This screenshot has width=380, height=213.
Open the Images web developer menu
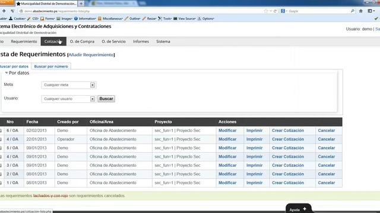click(x=65, y=18)
